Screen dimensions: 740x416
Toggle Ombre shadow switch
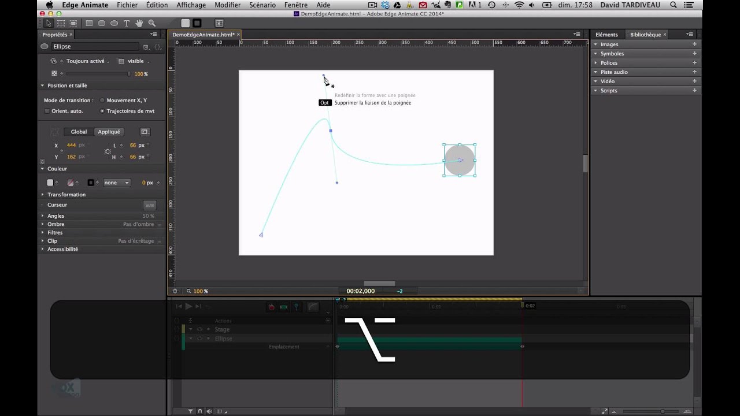click(159, 224)
